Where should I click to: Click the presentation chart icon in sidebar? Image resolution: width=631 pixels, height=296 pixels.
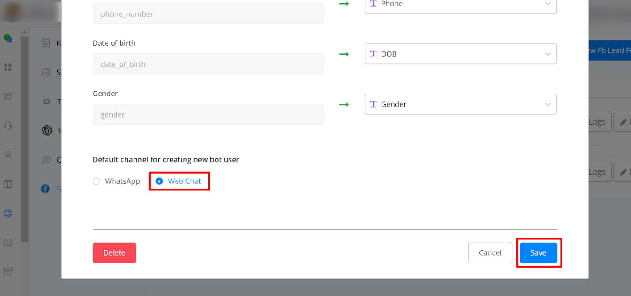tap(8, 96)
